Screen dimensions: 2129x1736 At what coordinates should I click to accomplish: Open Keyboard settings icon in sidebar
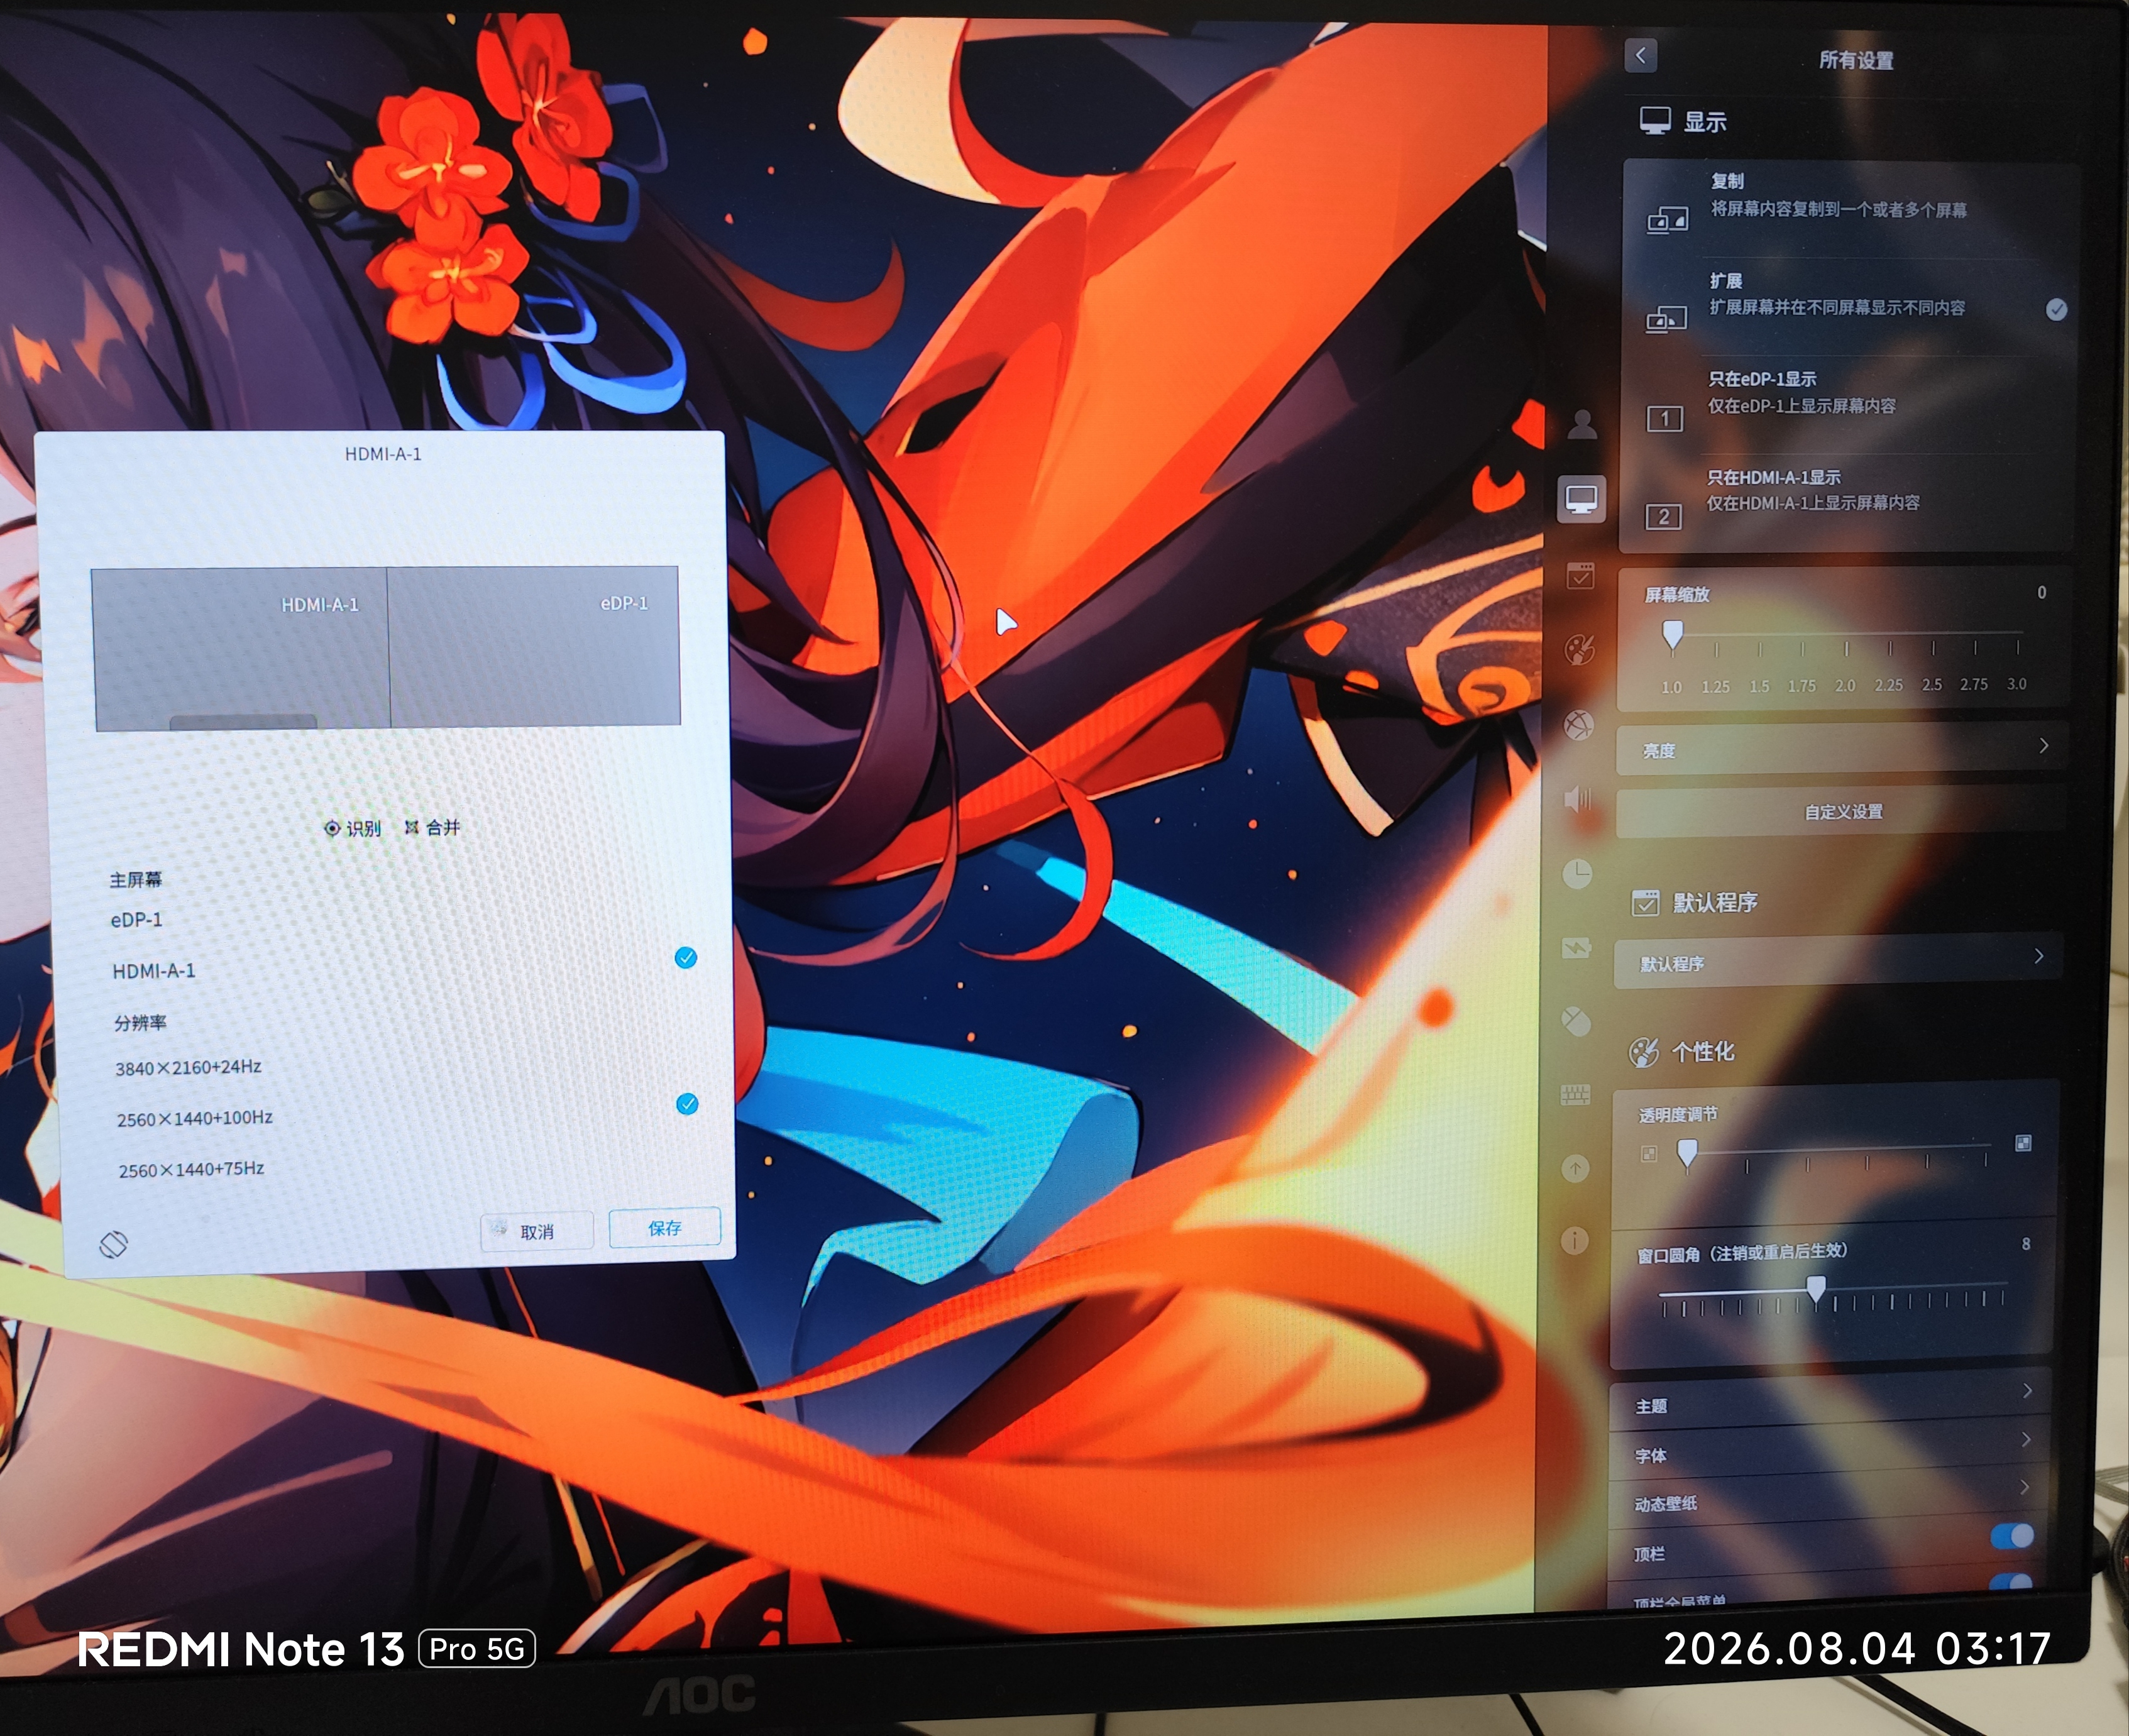(1576, 1095)
